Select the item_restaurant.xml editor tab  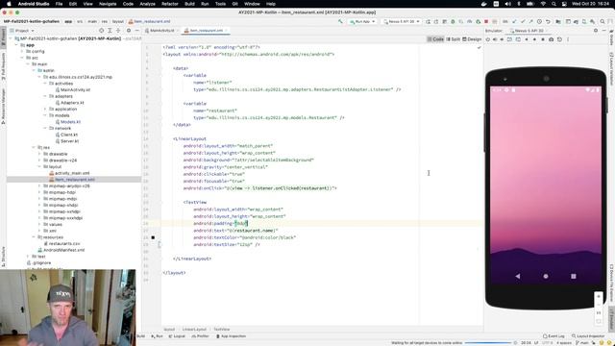pos(206,30)
